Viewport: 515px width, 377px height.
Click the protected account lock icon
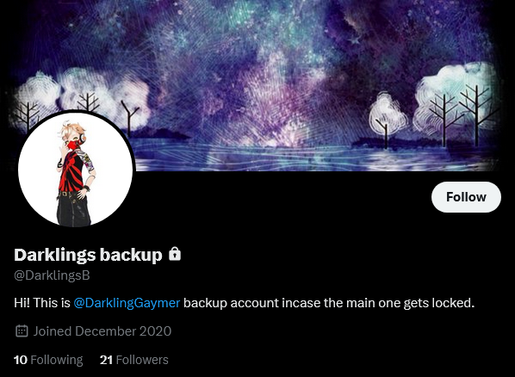coord(175,254)
